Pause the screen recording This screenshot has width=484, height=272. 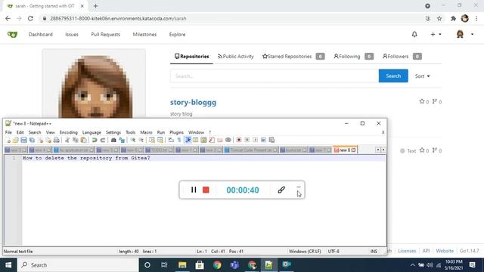194,190
